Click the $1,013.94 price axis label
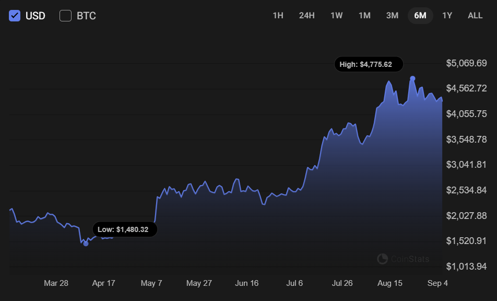Image resolution: width=497 pixels, height=301 pixels. click(x=466, y=267)
